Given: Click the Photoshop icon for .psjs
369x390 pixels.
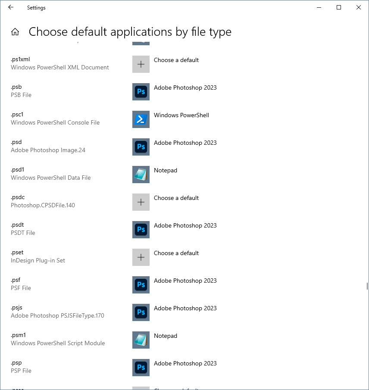Looking at the screenshot, I should pyautogui.click(x=141, y=313).
